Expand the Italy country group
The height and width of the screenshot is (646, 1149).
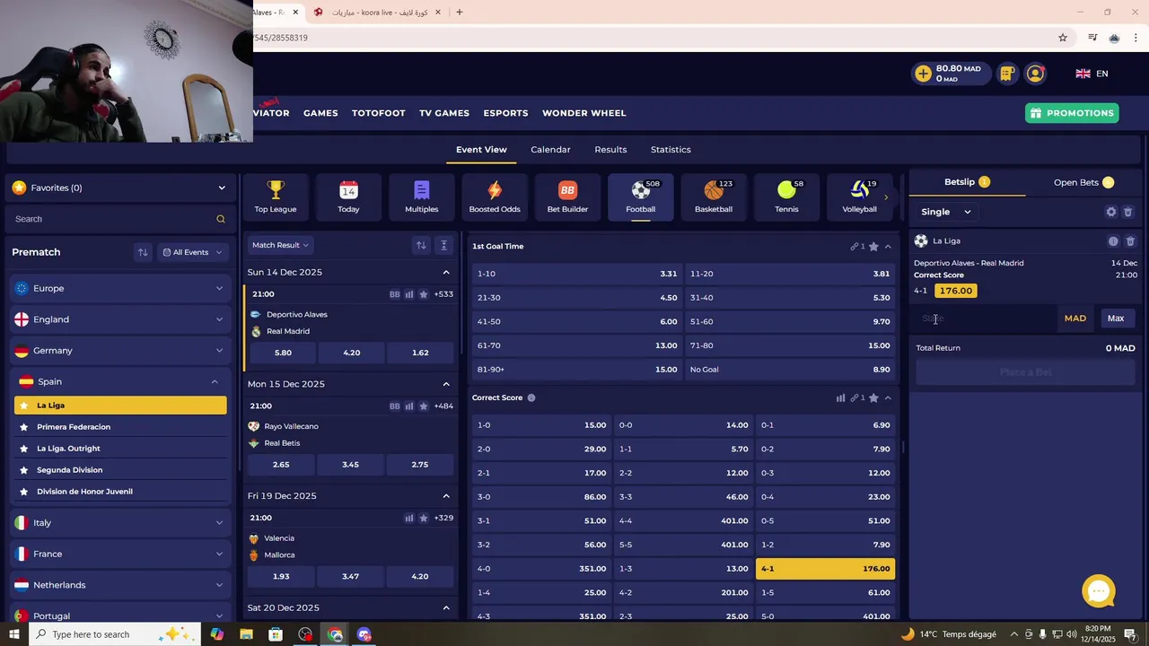point(118,522)
